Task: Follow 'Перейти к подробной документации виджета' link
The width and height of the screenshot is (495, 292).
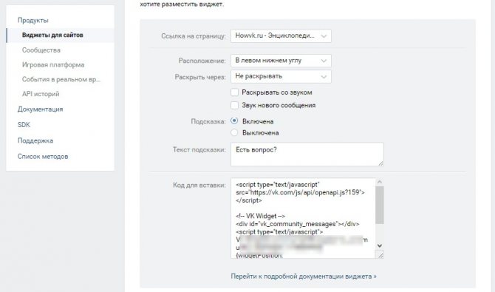Action: [304, 276]
